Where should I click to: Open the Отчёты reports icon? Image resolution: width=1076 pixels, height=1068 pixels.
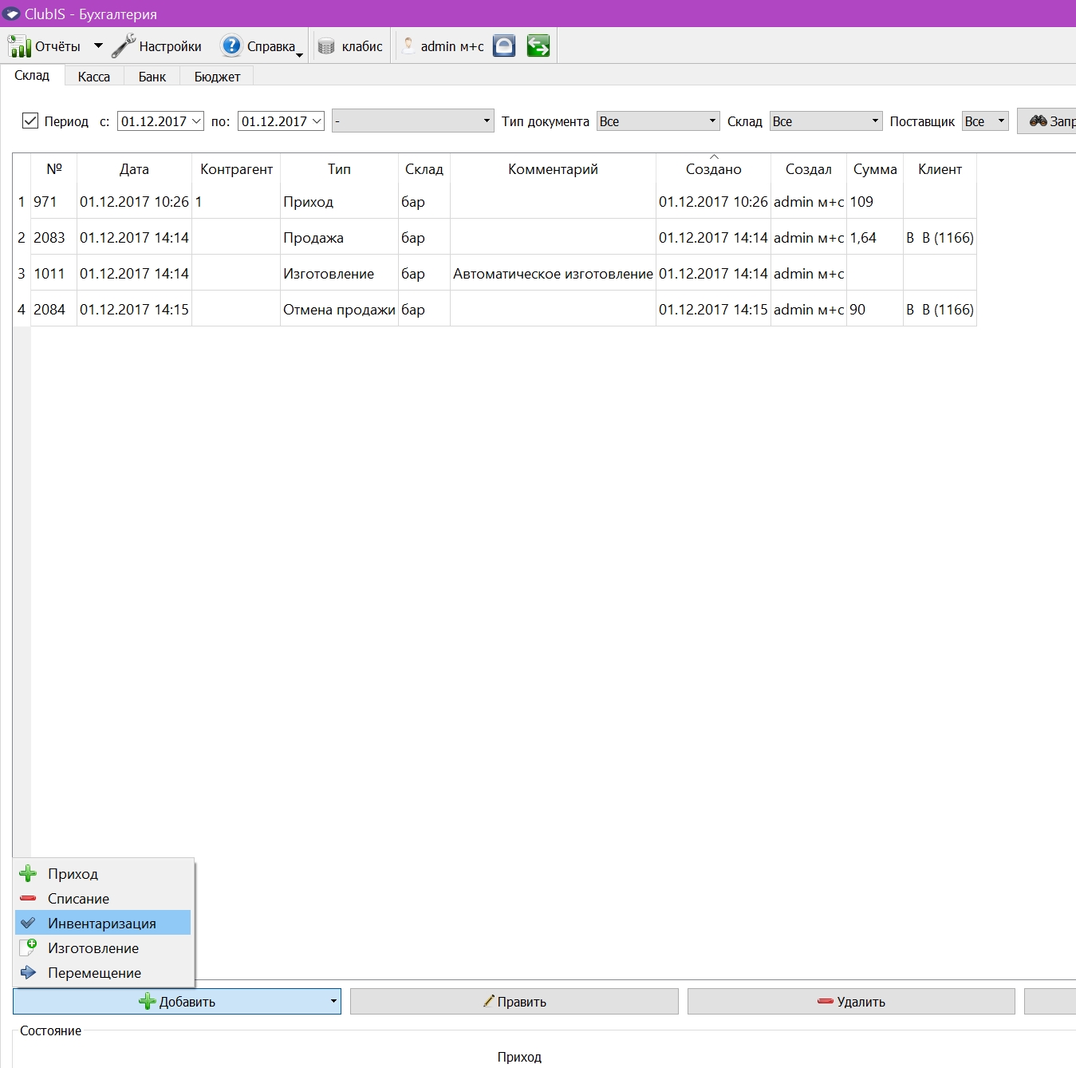pyautogui.click(x=19, y=46)
